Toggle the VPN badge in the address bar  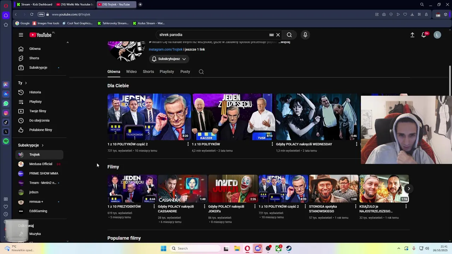pyautogui.click(x=41, y=14)
